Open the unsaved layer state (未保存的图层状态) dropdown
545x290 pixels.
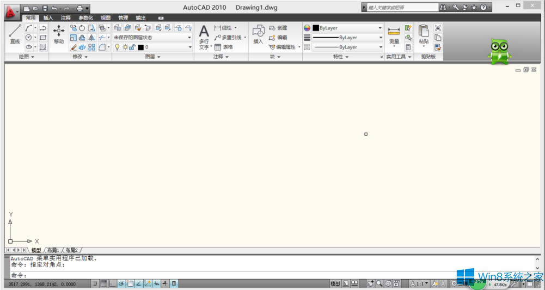point(152,38)
